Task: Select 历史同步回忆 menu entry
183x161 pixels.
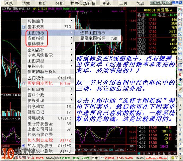Action: pyautogui.click(x=48, y=83)
